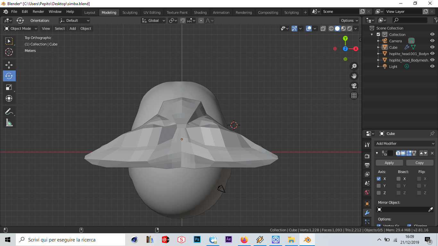This screenshot has height=246, width=438.
Task: Click the eyedropper for Mirror Object
Action: click(431, 209)
